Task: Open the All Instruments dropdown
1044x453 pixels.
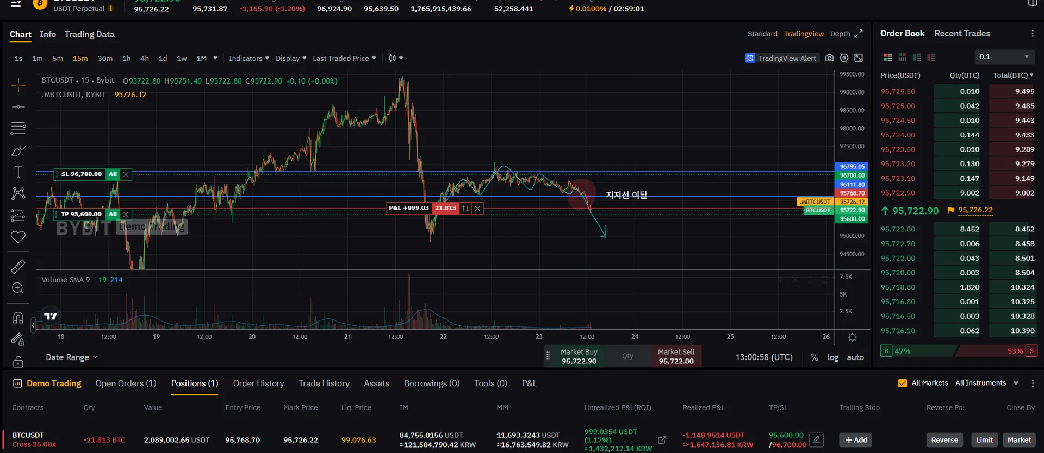Action: (x=987, y=383)
